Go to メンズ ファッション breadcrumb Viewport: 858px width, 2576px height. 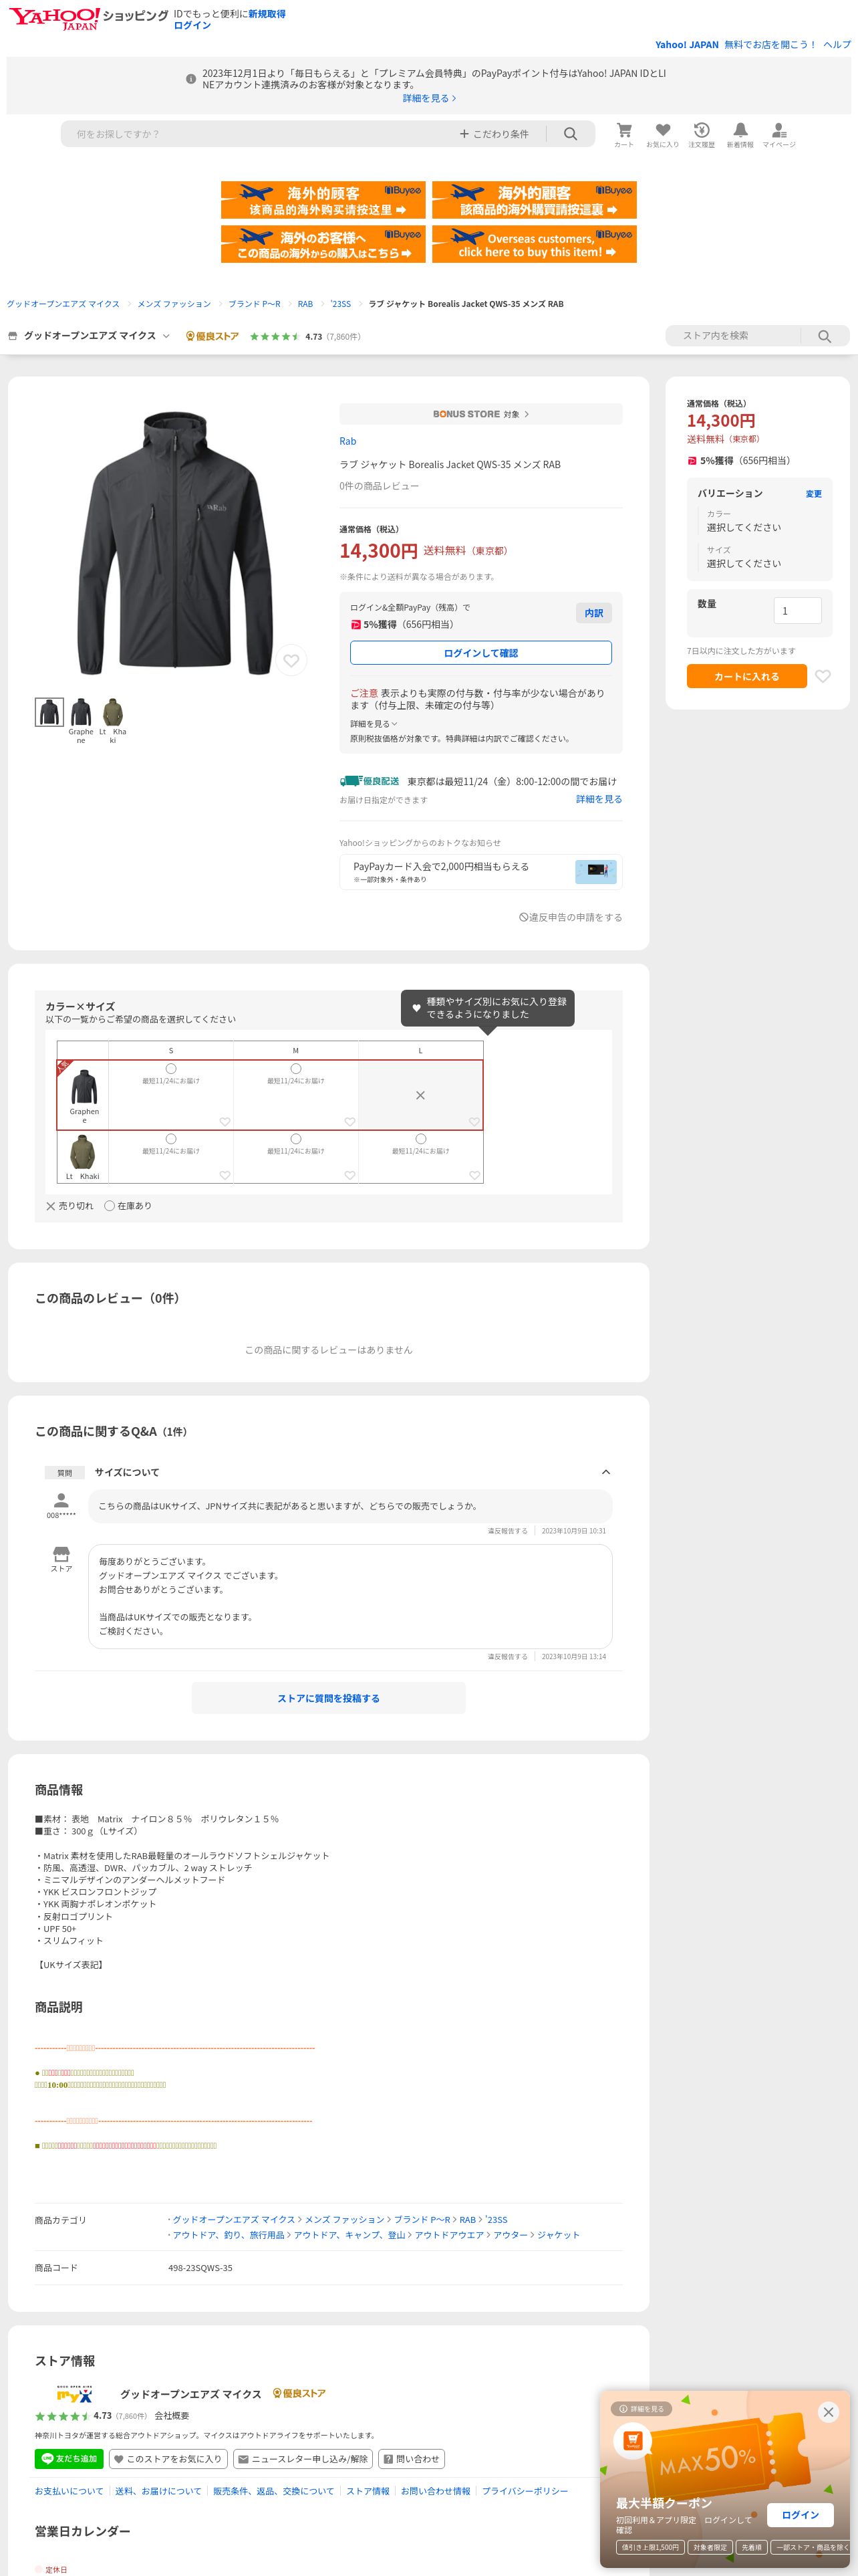coord(174,304)
